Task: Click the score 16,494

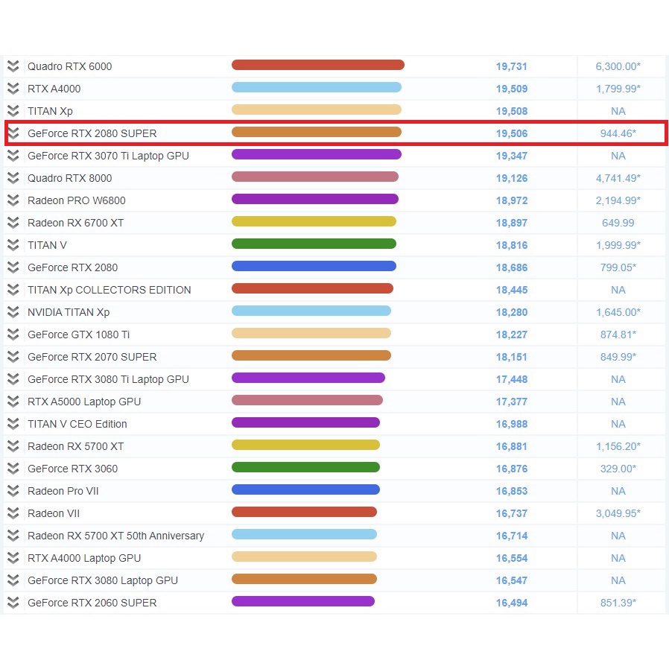Action: click(512, 603)
